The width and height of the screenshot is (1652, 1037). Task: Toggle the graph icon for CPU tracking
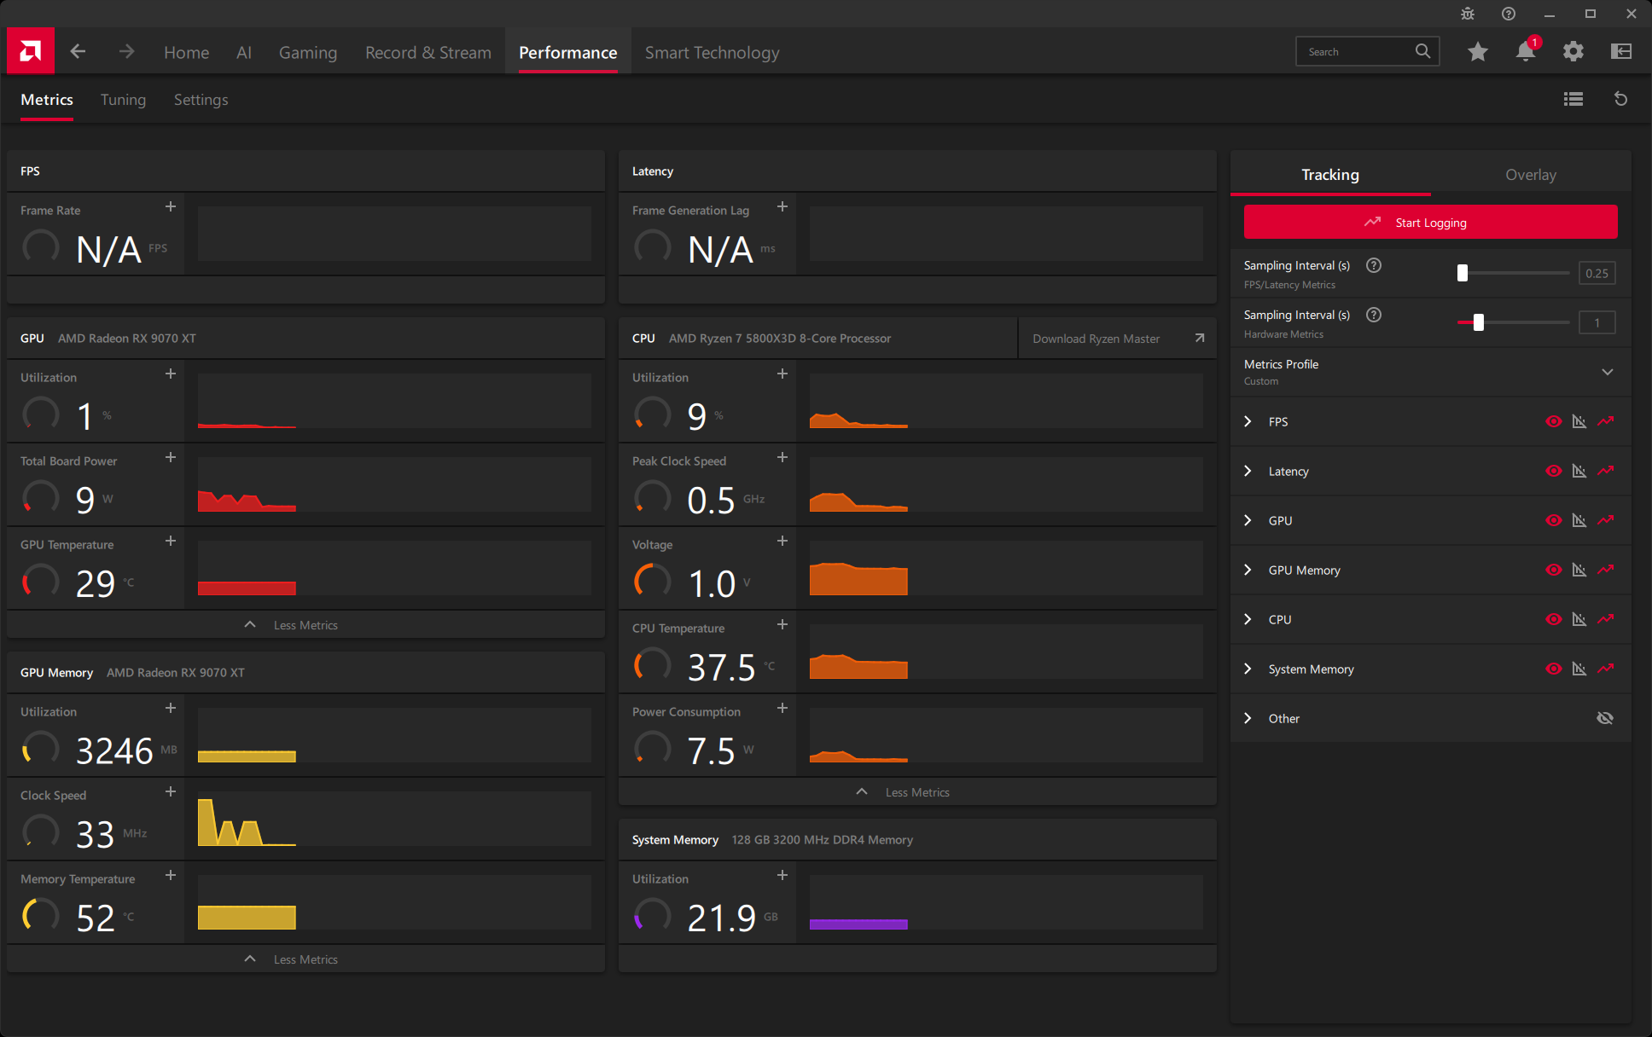(x=1579, y=619)
